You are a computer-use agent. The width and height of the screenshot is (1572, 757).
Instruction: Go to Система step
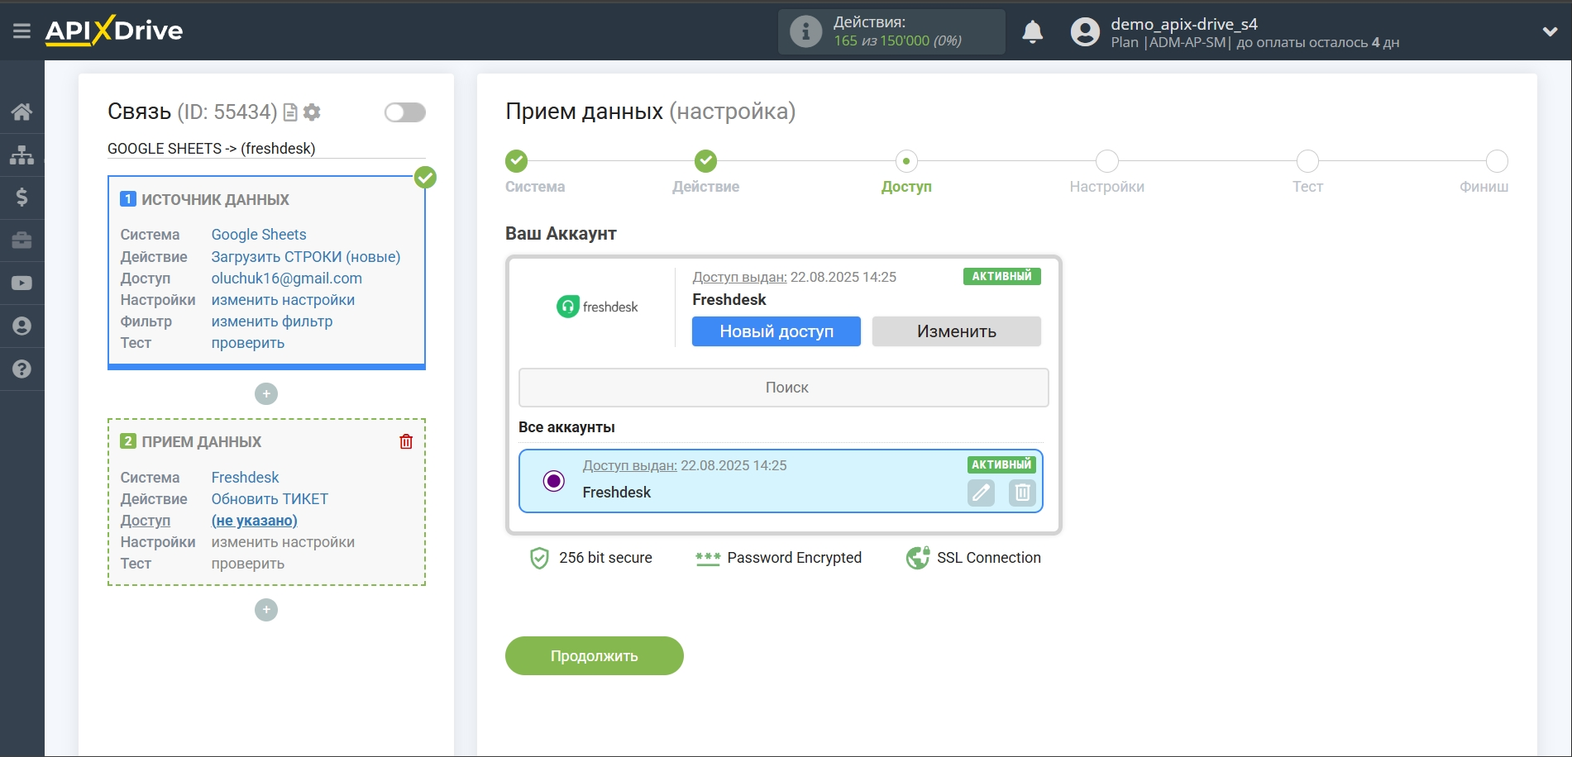click(x=517, y=160)
